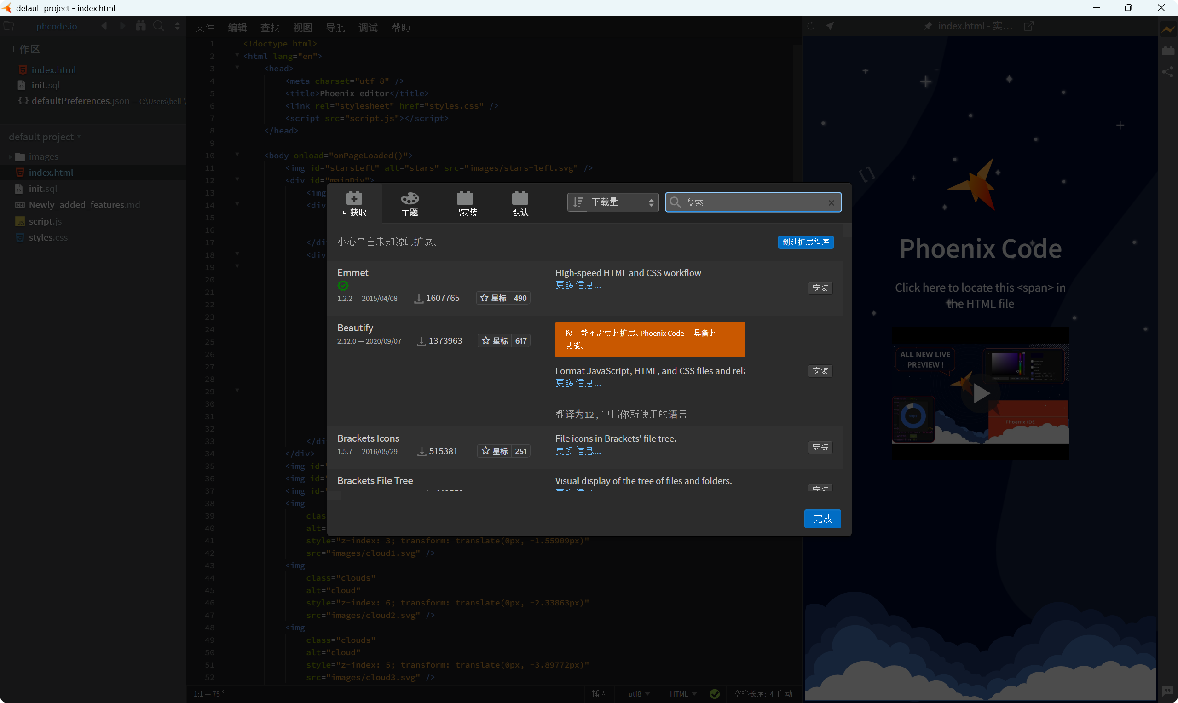The width and height of the screenshot is (1178, 703).
Task: Open the Default extensions tab
Action: coord(520,204)
